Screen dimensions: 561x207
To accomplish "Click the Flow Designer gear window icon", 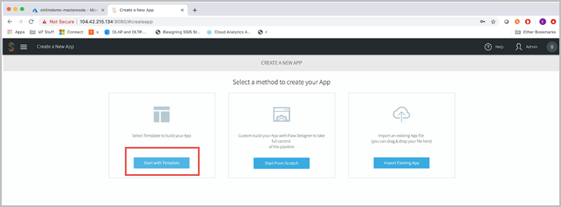I will 281,115.
